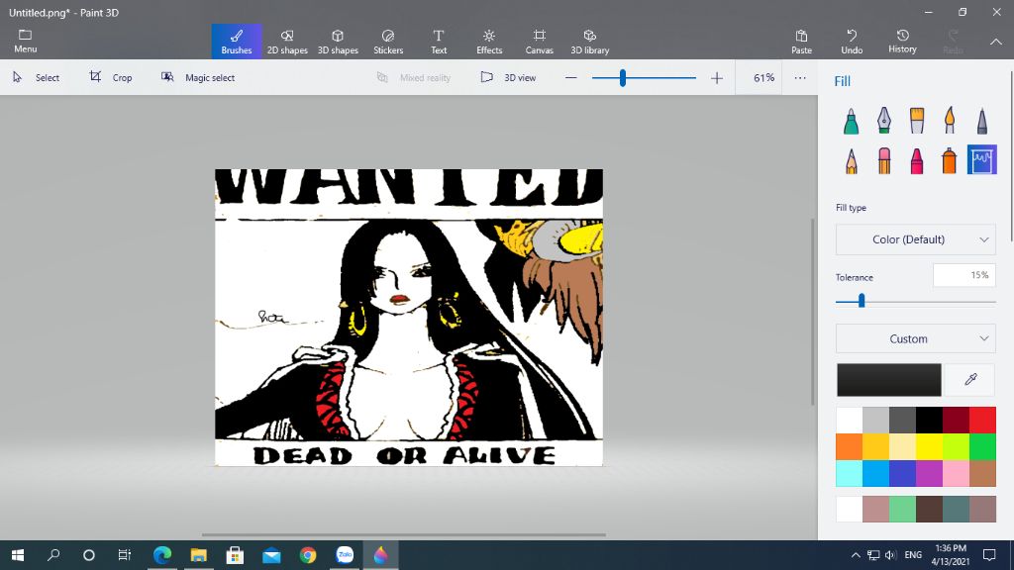Open the 2D shapes tab
This screenshot has width=1014, height=570.
pos(287,42)
